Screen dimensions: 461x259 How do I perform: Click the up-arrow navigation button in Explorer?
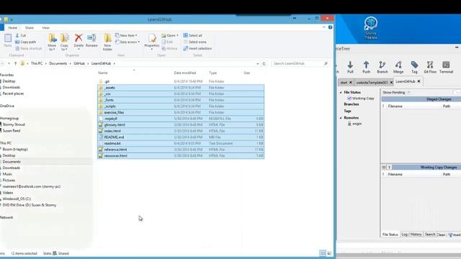click(x=16, y=63)
